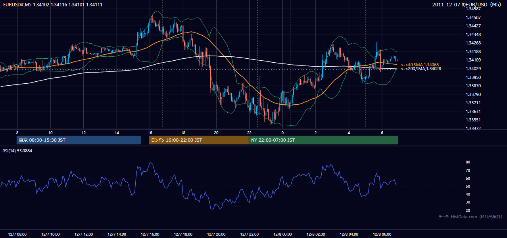Click the ロンドン 16:00-22:00 JST session bar
This screenshot has height=238, width=507.
(199, 140)
